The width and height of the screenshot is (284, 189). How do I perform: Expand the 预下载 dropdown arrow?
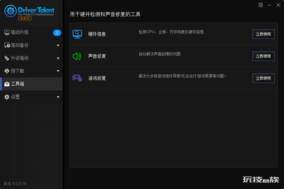pyautogui.click(x=58, y=71)
